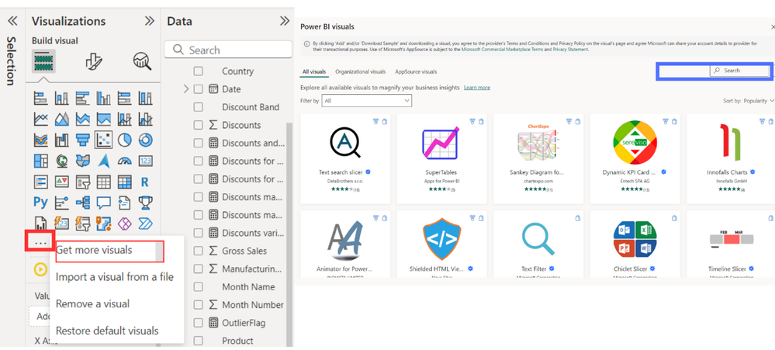Open the Analytics magnifier tab
Screen dimensions: 775x350
point(142,62)
